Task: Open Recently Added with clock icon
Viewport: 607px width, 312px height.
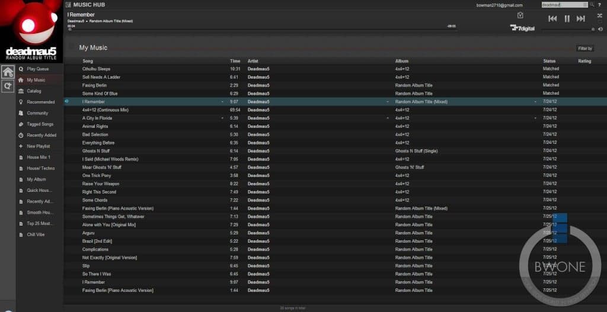Action: coord(41,136)
